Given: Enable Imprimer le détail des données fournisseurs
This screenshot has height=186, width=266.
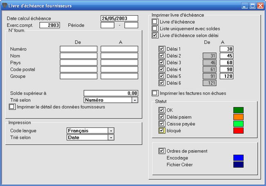Looking at the screenshot, I should pos(12,107).
